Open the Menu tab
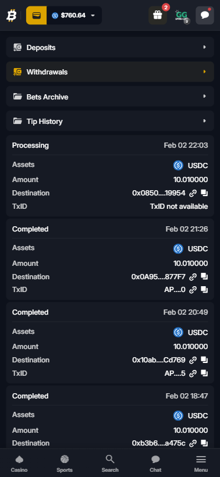Image resolution: width=220 pixels, height=477 pixels. pos(201,464)
